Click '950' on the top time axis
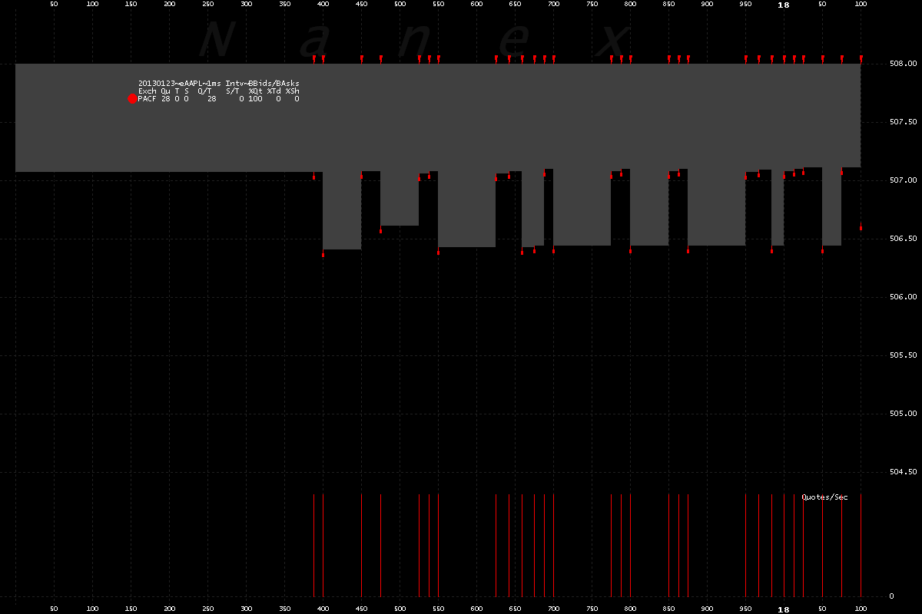 745,5
